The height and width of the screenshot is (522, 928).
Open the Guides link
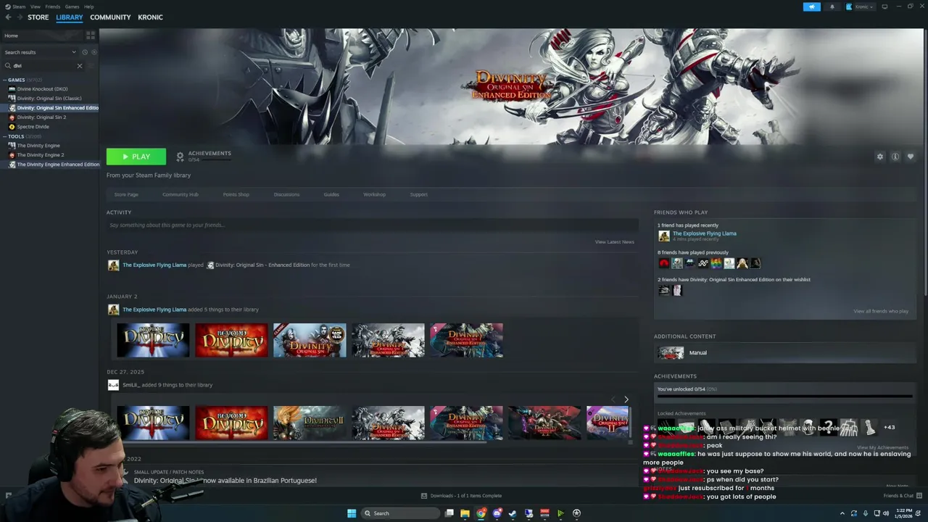coord(331,194)
